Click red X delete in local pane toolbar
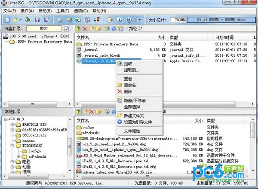The width and height of the screenshot is (258, 189). tap(92, 112)
